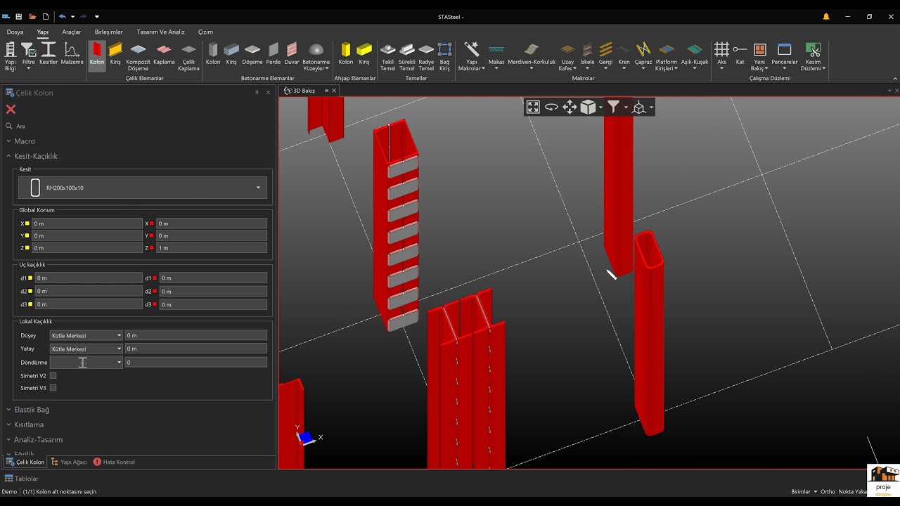The image size is (900, 506).
Task: Select Radye Temel raft foundation tool
Action: click(426, 56)
